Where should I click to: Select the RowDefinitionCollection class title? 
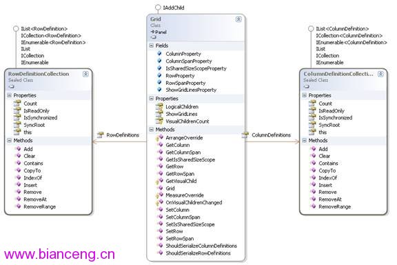click(39, 74)
